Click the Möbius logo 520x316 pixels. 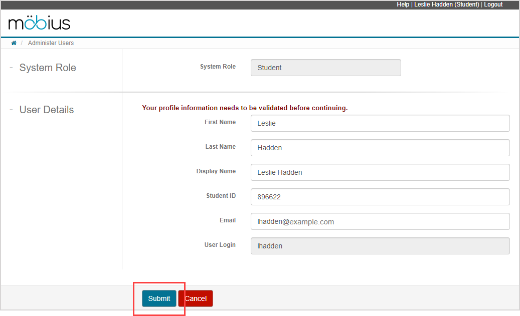(x=39, y=23)
